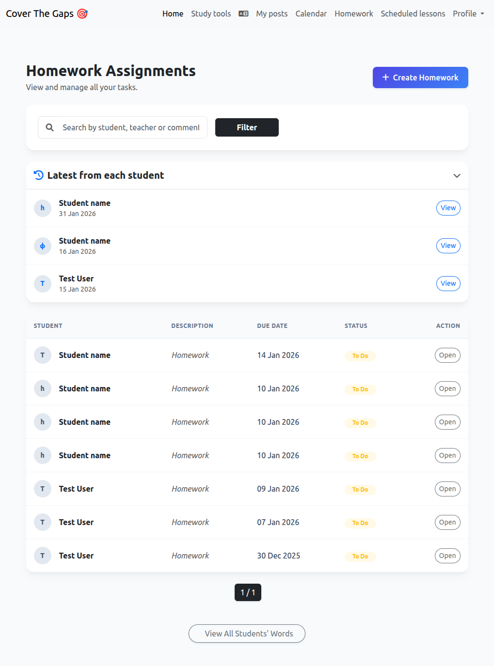Click the plus icon on Create Homework

pos(386,77)
